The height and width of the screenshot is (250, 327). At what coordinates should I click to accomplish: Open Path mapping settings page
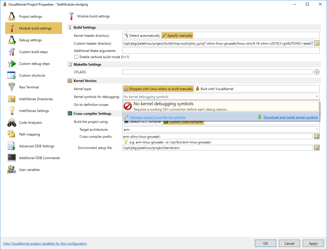click(29, 134)
